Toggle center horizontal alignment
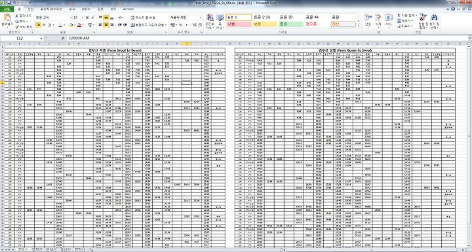472x252 pixels. [x=106, y=25]
